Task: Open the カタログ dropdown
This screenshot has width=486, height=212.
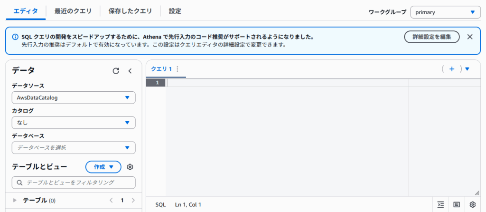Action: (74, 123)
